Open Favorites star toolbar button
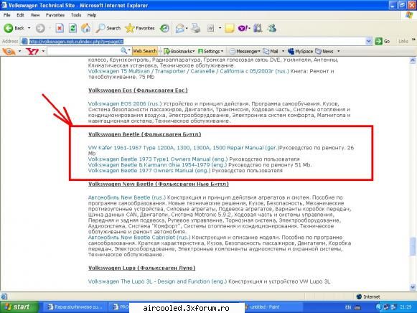 point(140,28)
